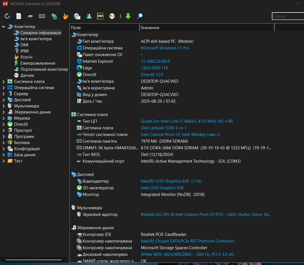This screenshot has width=304, height=265.
Task: Expand the Мультимедіа tree node
Action: coord(4,106)
